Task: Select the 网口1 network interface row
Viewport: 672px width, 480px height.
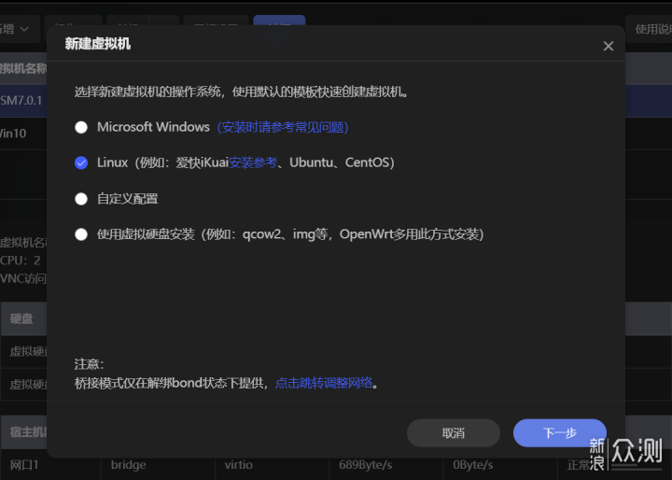Action: click(23, 465)
